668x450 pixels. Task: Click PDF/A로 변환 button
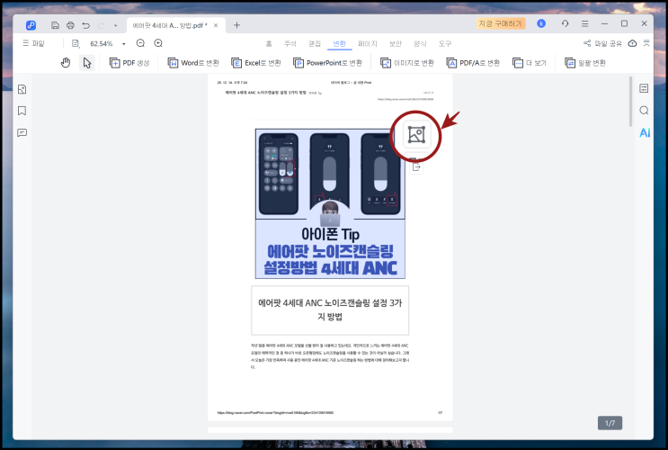pos(473,63)
